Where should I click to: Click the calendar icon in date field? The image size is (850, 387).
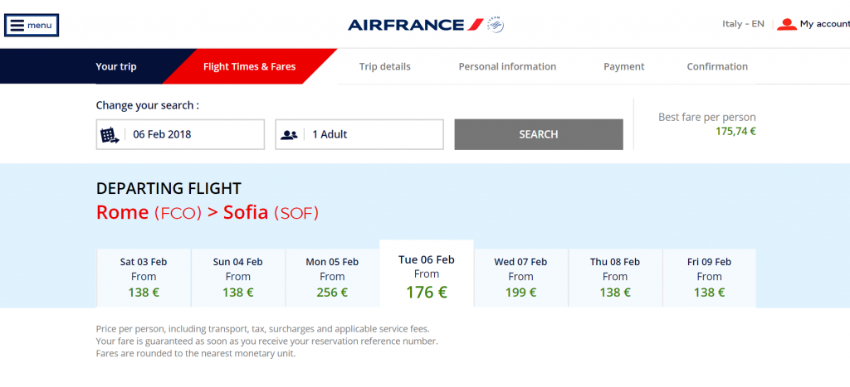pyautogui.click(x=110, y=135)
